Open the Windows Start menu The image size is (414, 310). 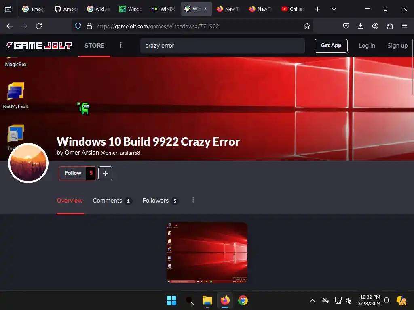tap(171, 300)
